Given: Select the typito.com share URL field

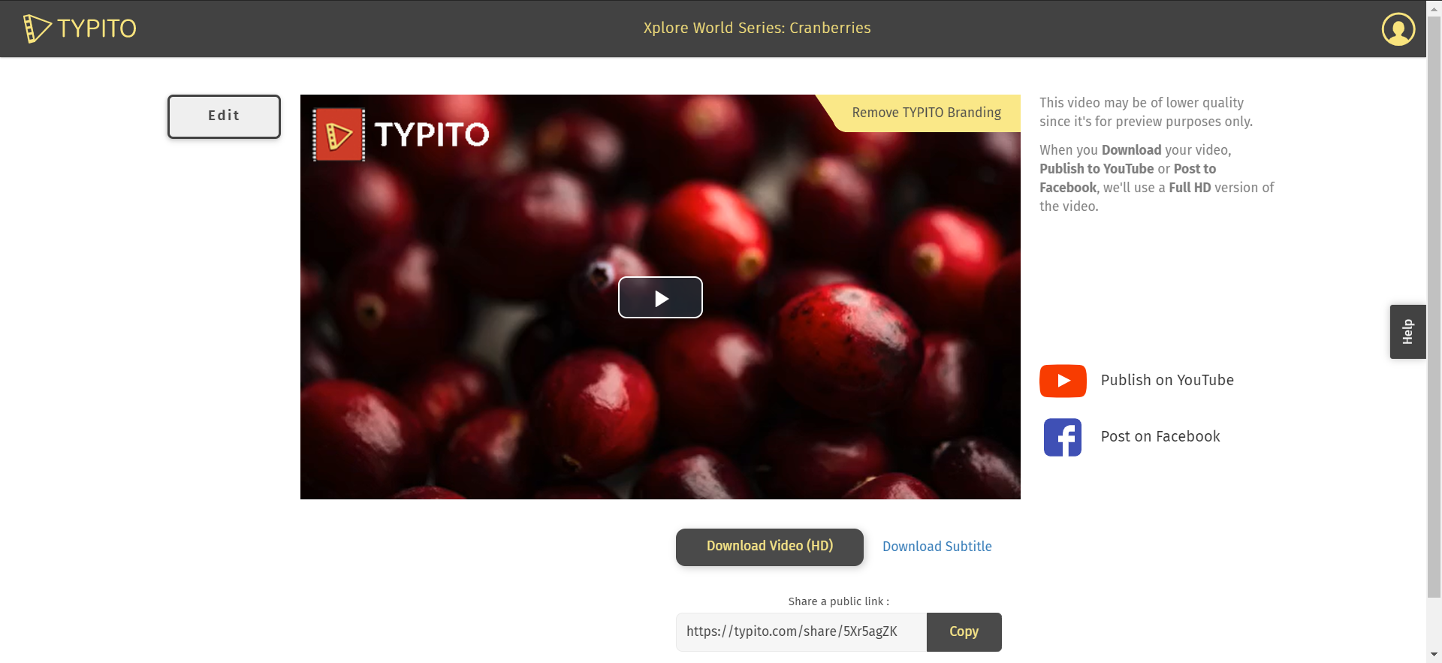Looking at the screenshot, I should [801, 631].
